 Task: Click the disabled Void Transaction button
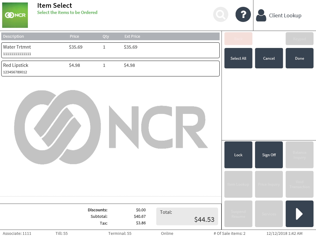[x=300, y=184]
